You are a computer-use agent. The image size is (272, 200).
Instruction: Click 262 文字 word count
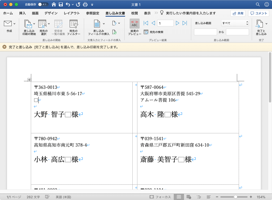point(33,197)
